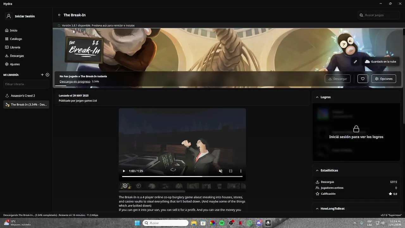
Task: Click the volume speaker tray icon
Action: tap(383, 223)
